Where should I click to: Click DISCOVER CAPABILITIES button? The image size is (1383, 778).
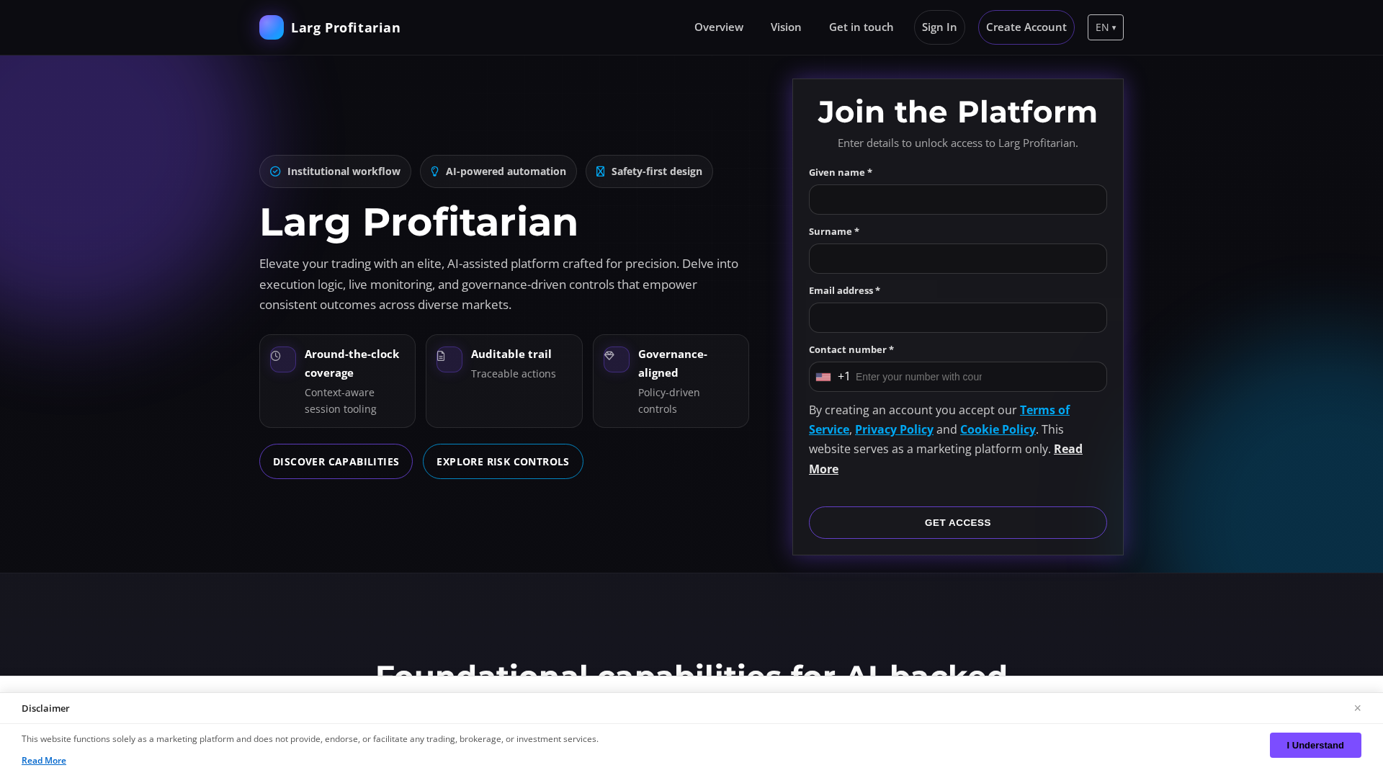tap(336, 461)
